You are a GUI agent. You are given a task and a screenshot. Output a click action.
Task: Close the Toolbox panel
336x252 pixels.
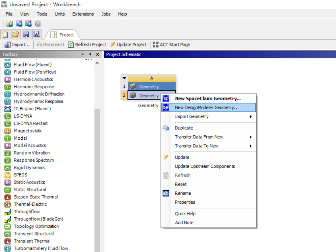tap(98, 54)
